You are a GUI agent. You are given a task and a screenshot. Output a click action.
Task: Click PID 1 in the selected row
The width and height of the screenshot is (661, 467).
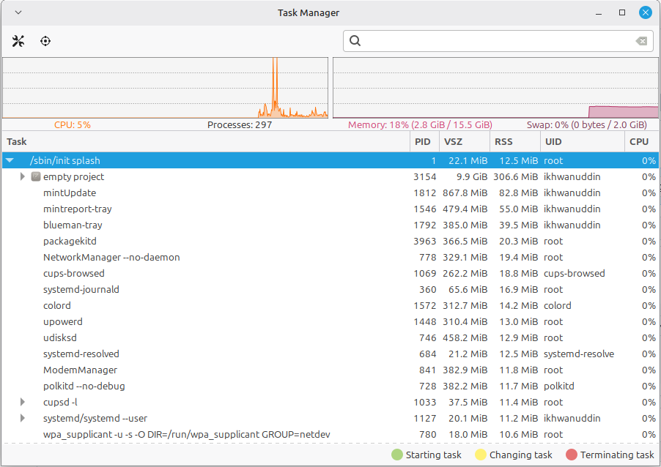tap(433, 160)
